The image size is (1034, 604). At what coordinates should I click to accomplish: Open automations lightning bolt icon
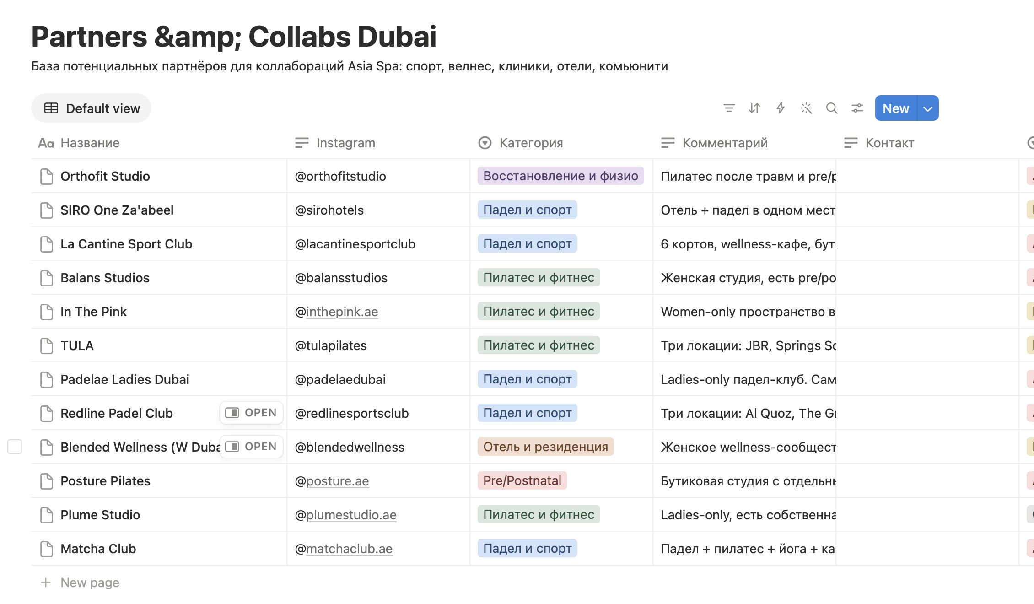pos(781,108)
